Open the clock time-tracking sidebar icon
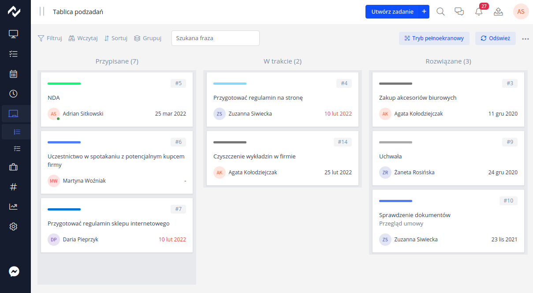The image size is (533, 293). 14,94
